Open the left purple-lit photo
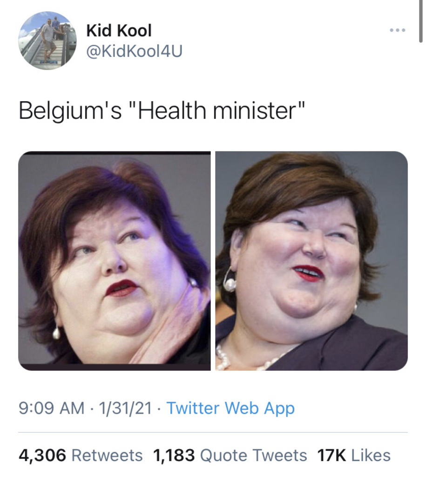Viewport: 426px width, 477px height. point(115,261)
